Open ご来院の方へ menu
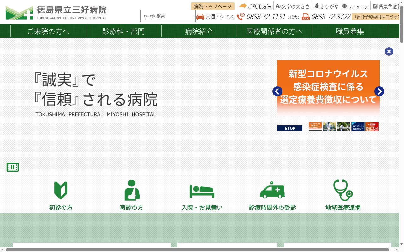404x252 pixels. pyautogui.click(x=48, y=31)
